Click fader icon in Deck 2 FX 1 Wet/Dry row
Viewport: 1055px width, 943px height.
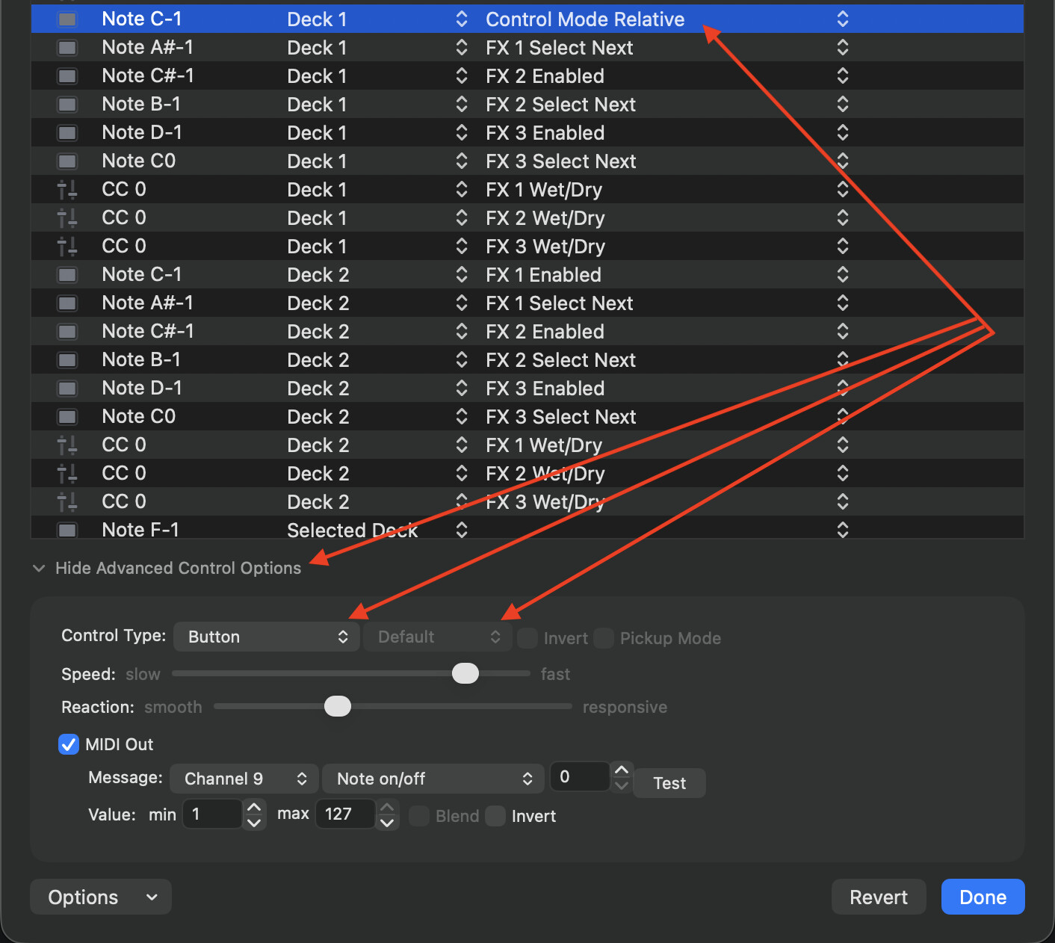click(67, 445)
